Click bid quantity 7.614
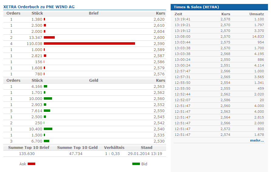This screenshot has width=271, height=172. tap(37, 111)
